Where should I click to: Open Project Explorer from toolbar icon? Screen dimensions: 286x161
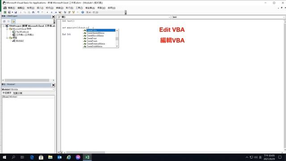pos(65,12)
